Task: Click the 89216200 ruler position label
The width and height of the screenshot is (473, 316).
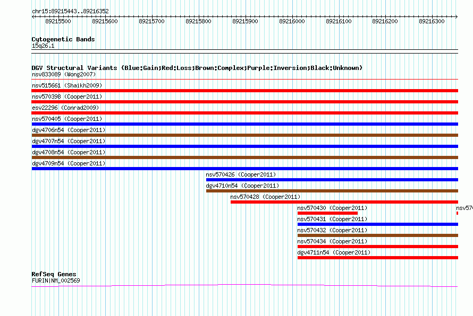Action: (x=385, y=21)
